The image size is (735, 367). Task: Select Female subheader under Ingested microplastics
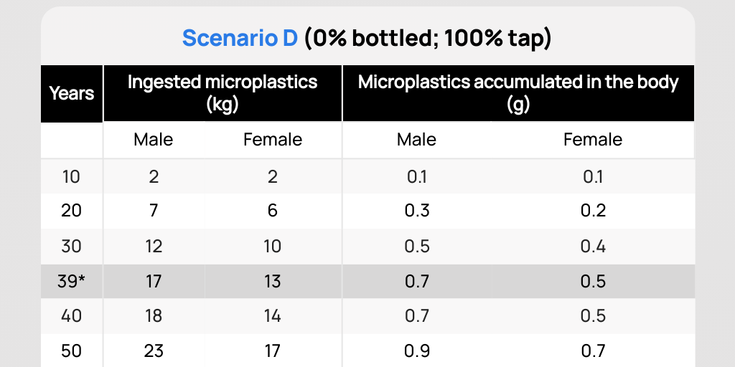[273, 140]
